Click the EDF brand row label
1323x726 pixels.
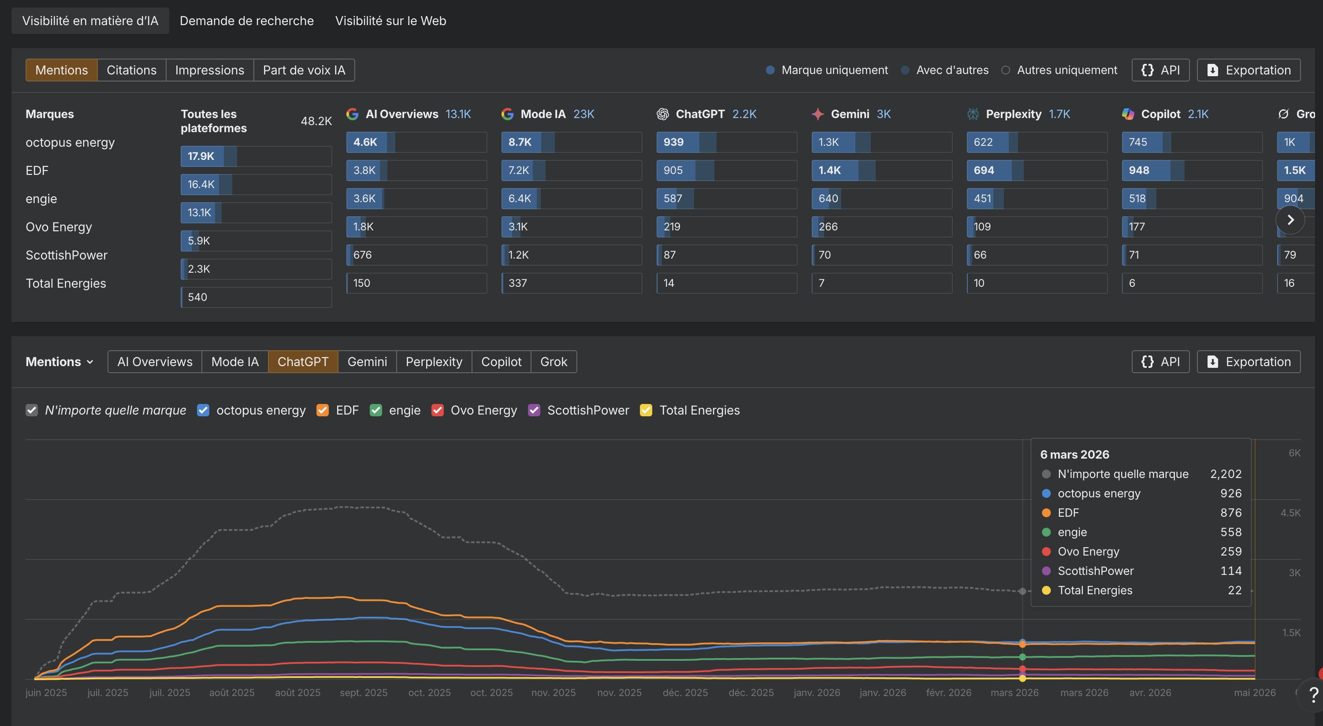point(37,170)
